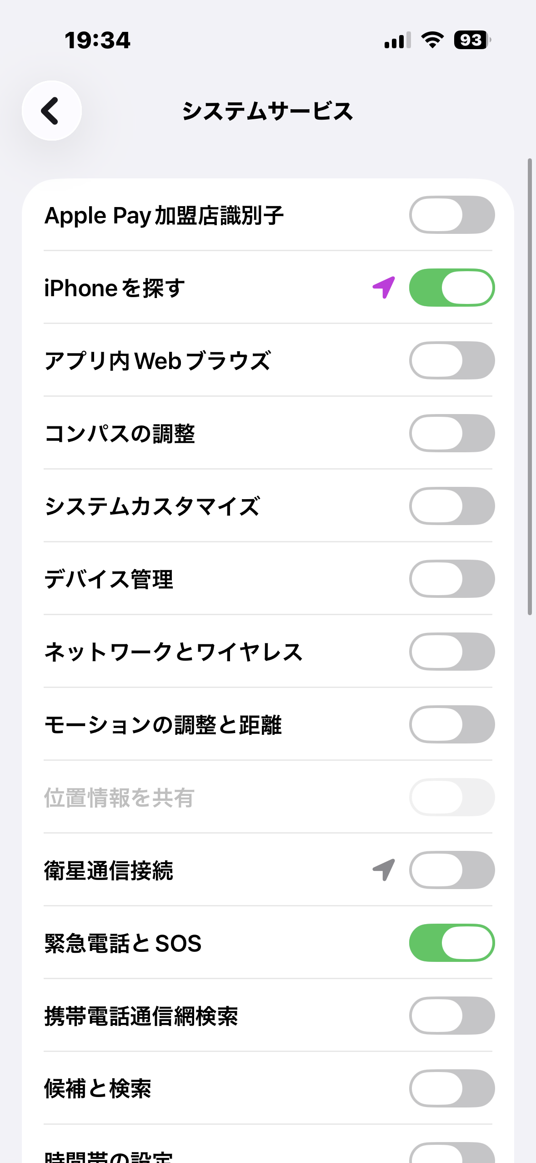536x1163 pixels.
Task: Tap the battery indicator icon
Action: tap(472, 40)
